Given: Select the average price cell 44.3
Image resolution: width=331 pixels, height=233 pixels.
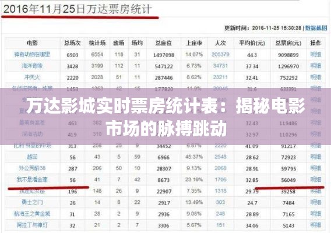Looking at the screenshot, I should pos(252,55).
